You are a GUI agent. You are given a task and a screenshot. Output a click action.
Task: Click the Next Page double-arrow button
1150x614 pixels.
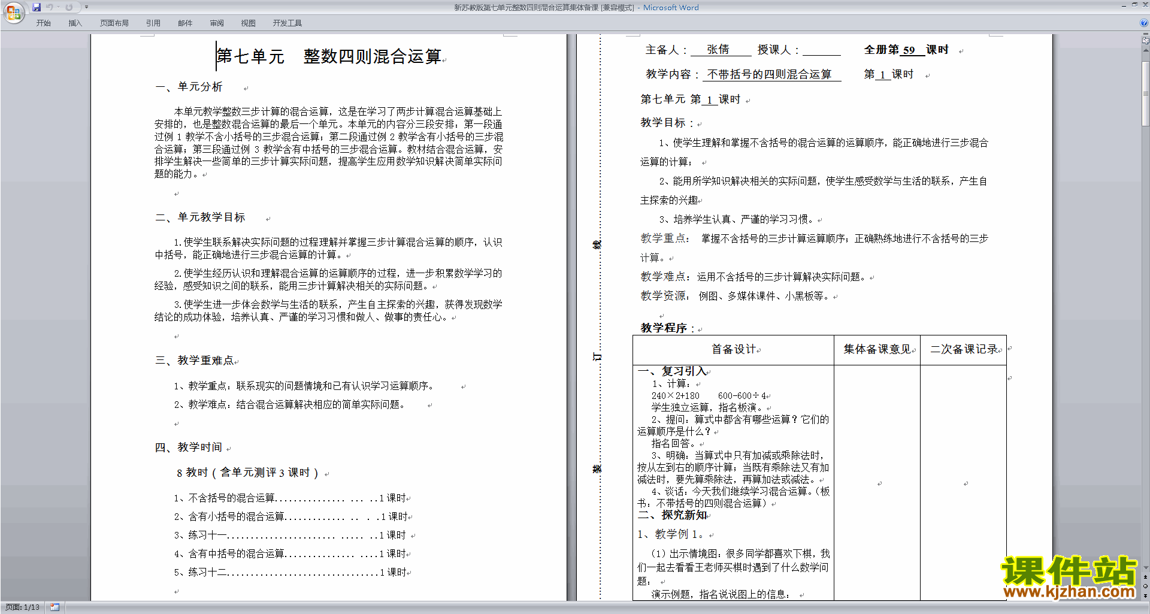click(1146, 595)
